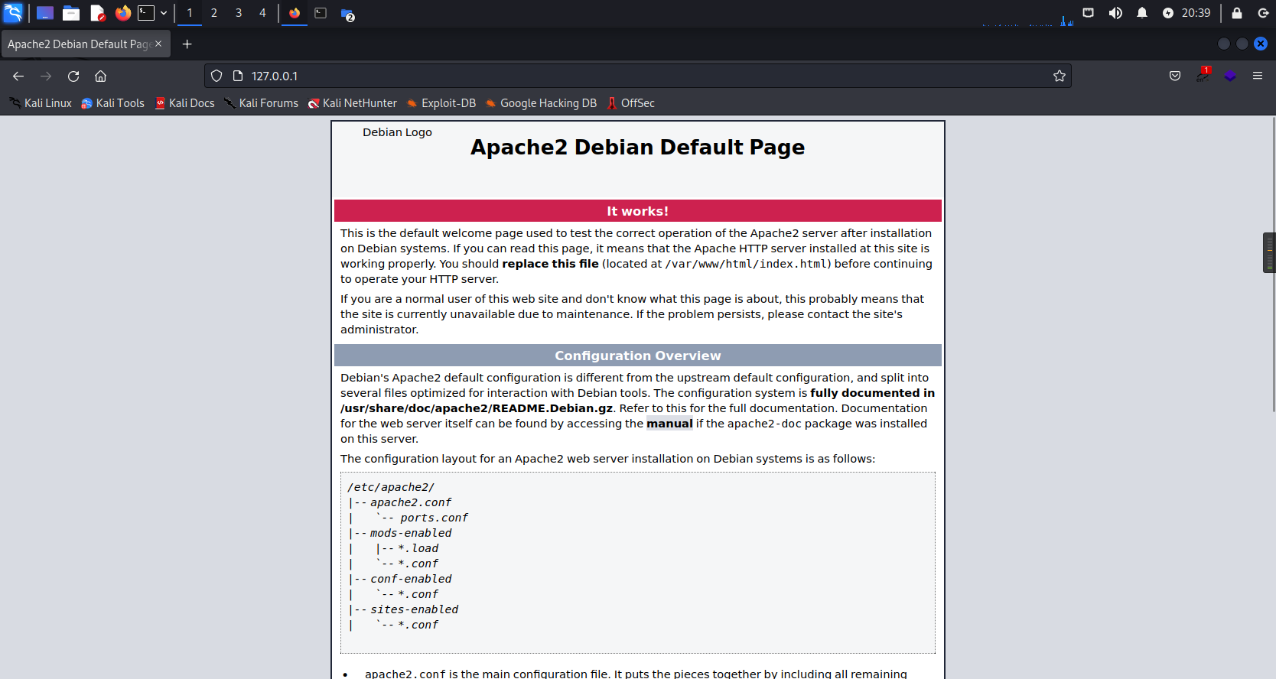
Task: Focus the terminal window in taskbar
Action: 321,13
